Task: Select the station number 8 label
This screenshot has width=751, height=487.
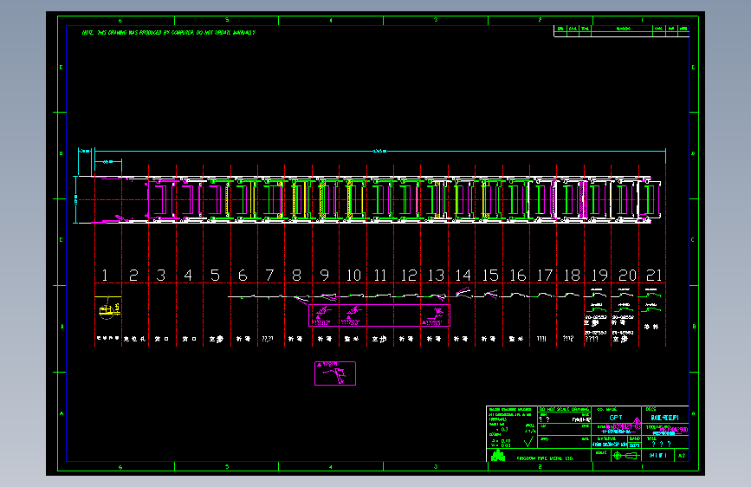Action: tap(297, 276)
